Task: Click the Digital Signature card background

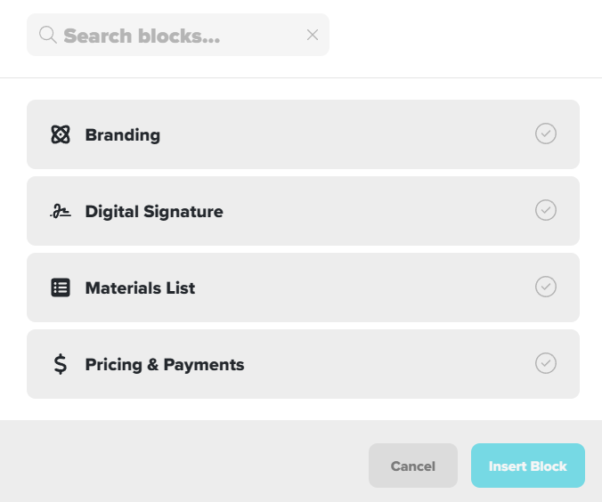Action: 303,211
